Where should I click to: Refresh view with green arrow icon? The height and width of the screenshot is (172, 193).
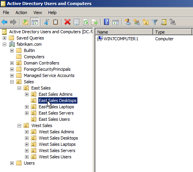(86, 22)
